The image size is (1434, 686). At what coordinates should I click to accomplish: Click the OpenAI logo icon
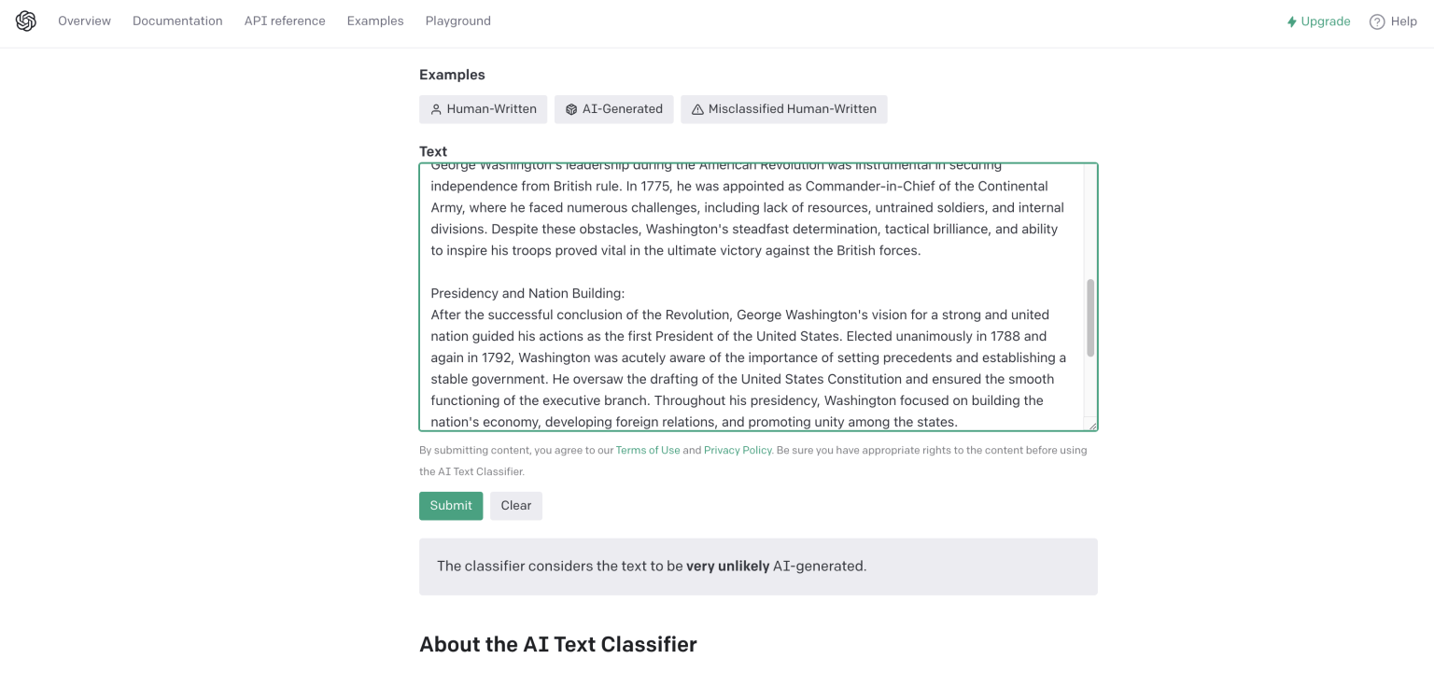point(26,21)
